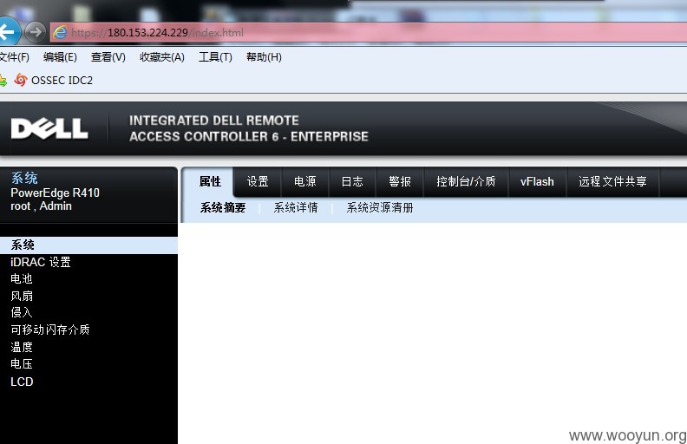
Task: Switch to the 控制台/介质 tab
Action: click(466, 181)
